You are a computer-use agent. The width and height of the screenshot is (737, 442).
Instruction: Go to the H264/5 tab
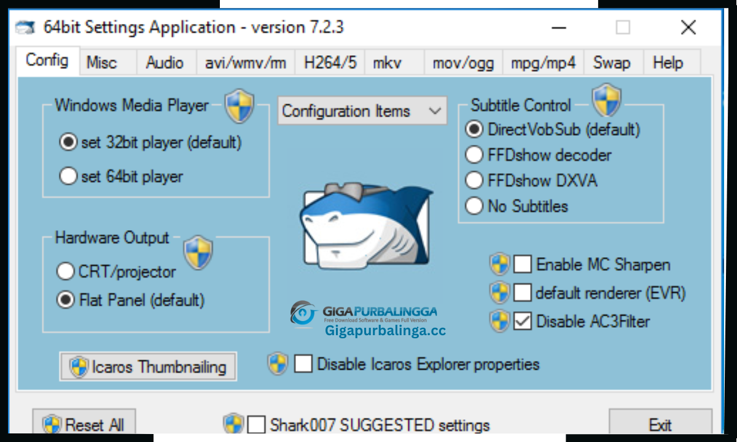click(330, 63)
